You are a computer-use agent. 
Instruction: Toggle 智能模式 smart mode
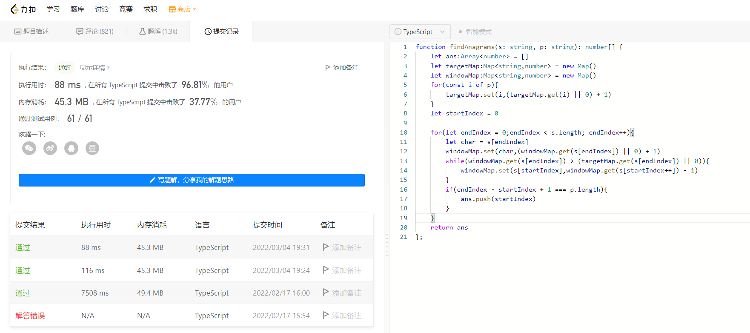(475, 32)
